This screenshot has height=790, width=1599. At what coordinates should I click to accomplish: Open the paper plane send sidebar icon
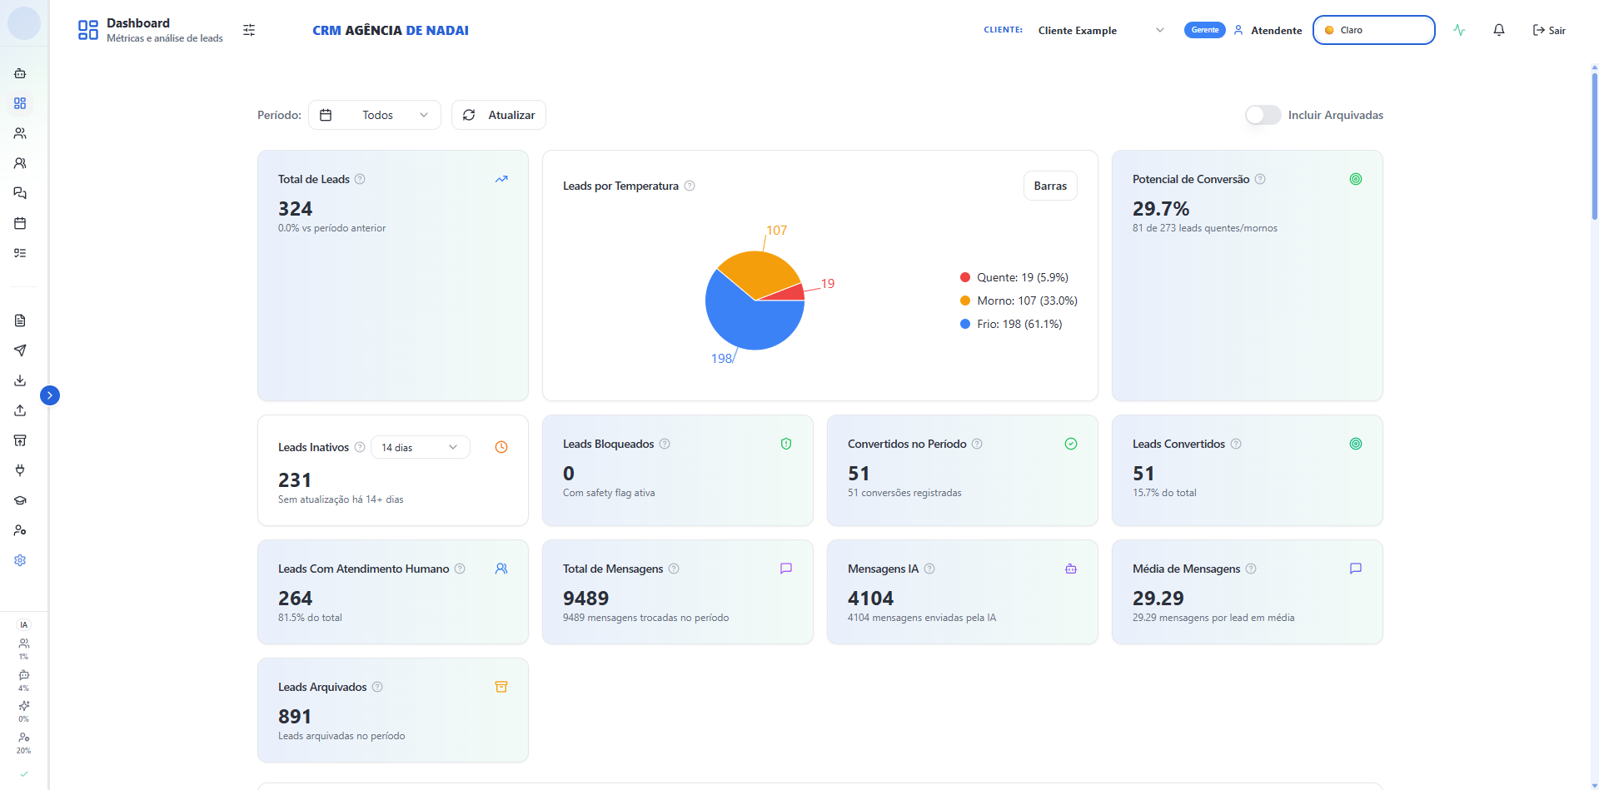coord(20,350)
